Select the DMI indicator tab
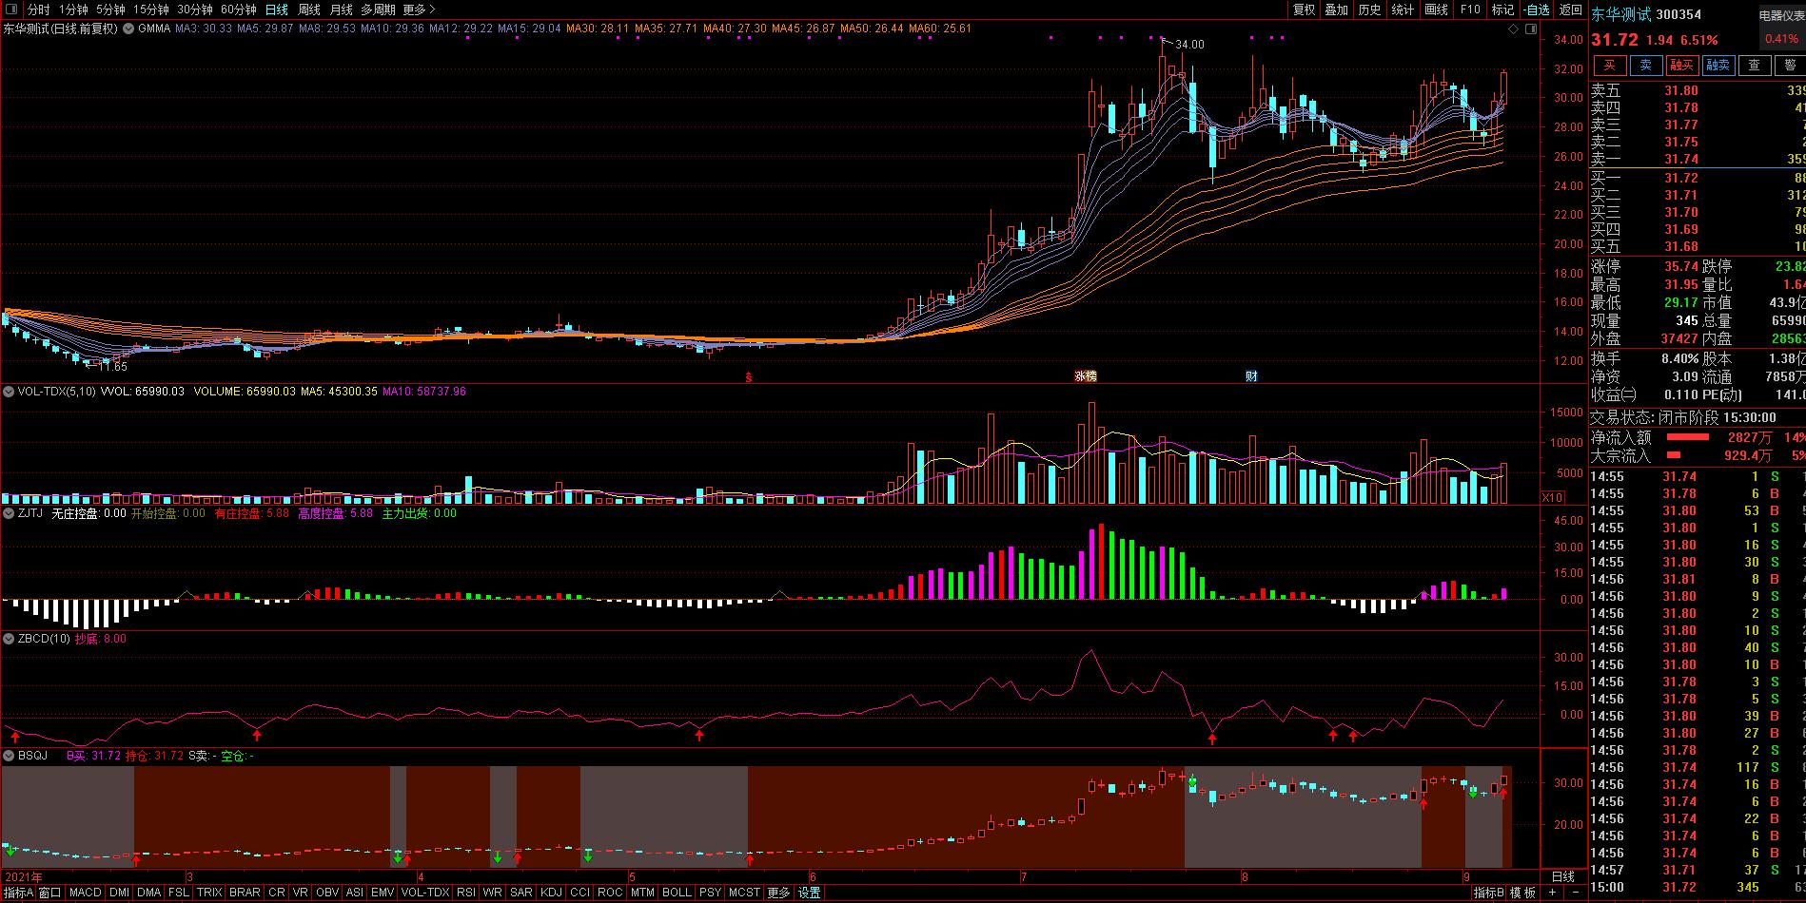The height and width of the screenshot is (903, 1806). (119, 893)
